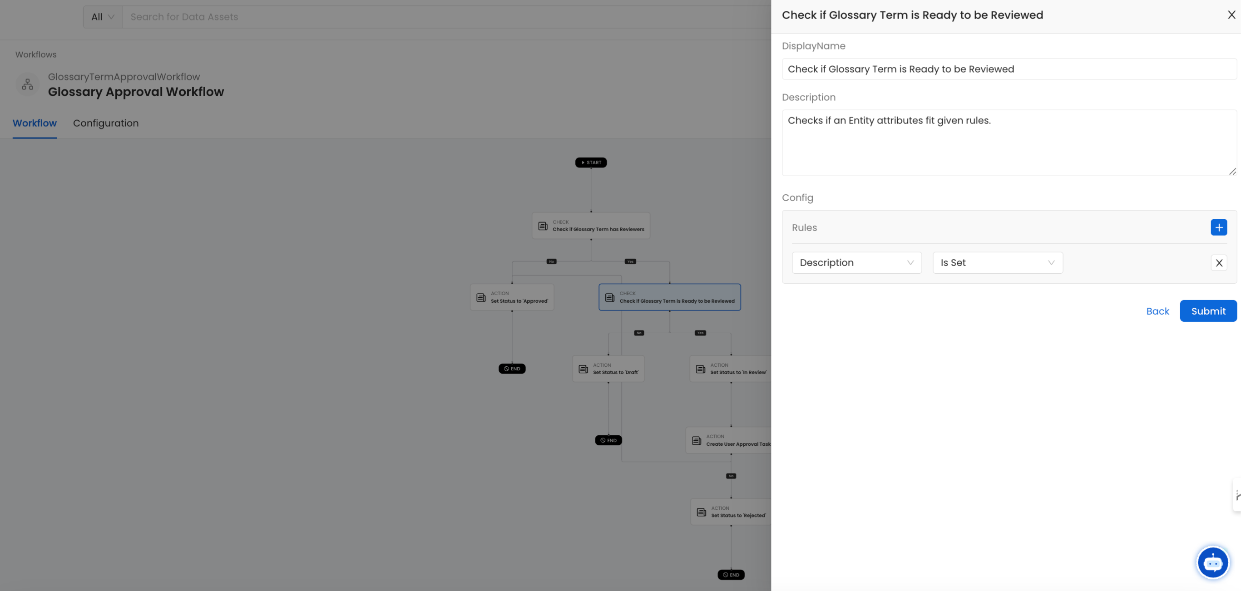Image resolution: width=1241 pixels, height=591 pixels.
Task: Click the Rules section header
Action: pyautogui.click(x=804, y=227)
